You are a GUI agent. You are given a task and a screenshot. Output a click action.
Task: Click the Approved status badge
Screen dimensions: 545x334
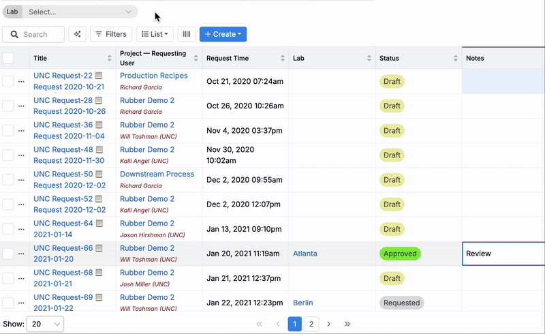tap(400, 254)
